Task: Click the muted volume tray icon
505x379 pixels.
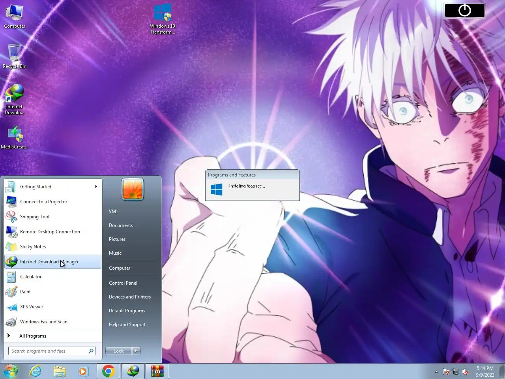Action: pos(465,371)
